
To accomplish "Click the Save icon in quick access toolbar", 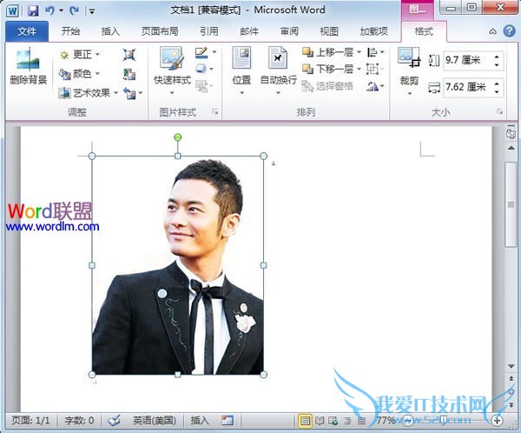I will (32, 10).
